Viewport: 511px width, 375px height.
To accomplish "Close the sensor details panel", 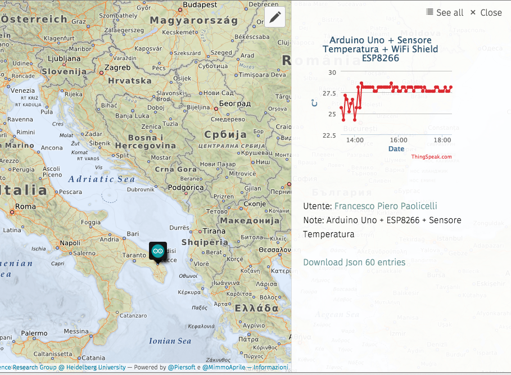I will [x=486, y=13].
